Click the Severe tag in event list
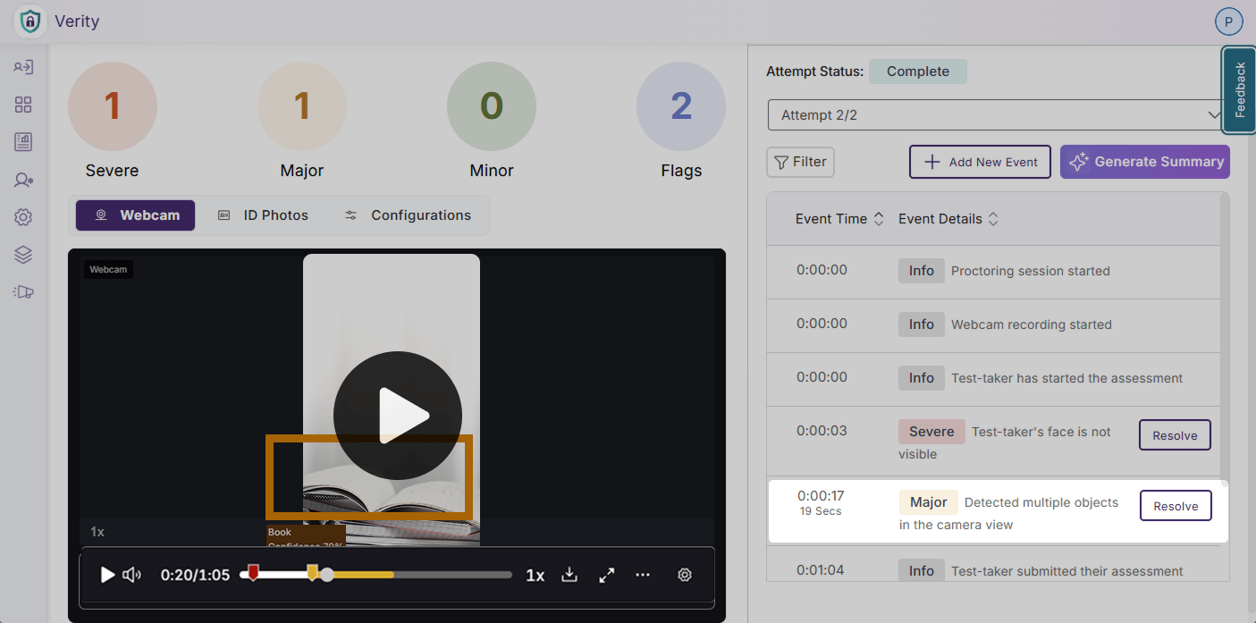 tap(931, 432)
